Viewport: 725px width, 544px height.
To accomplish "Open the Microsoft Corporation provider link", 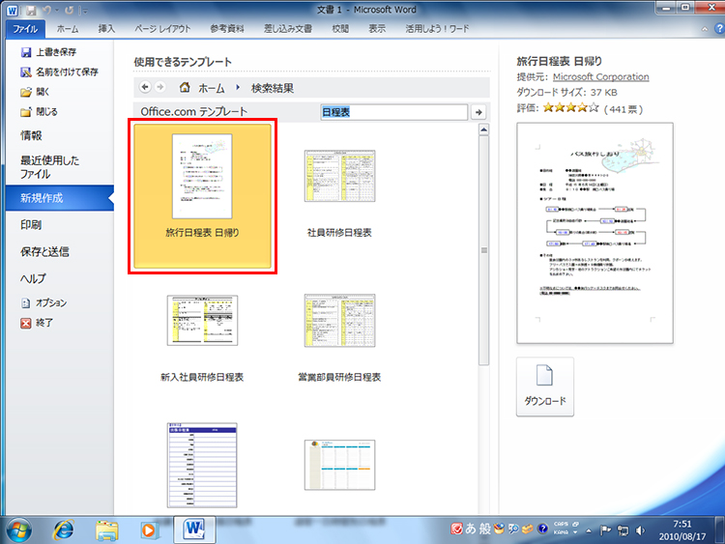I will coord(600,76).
